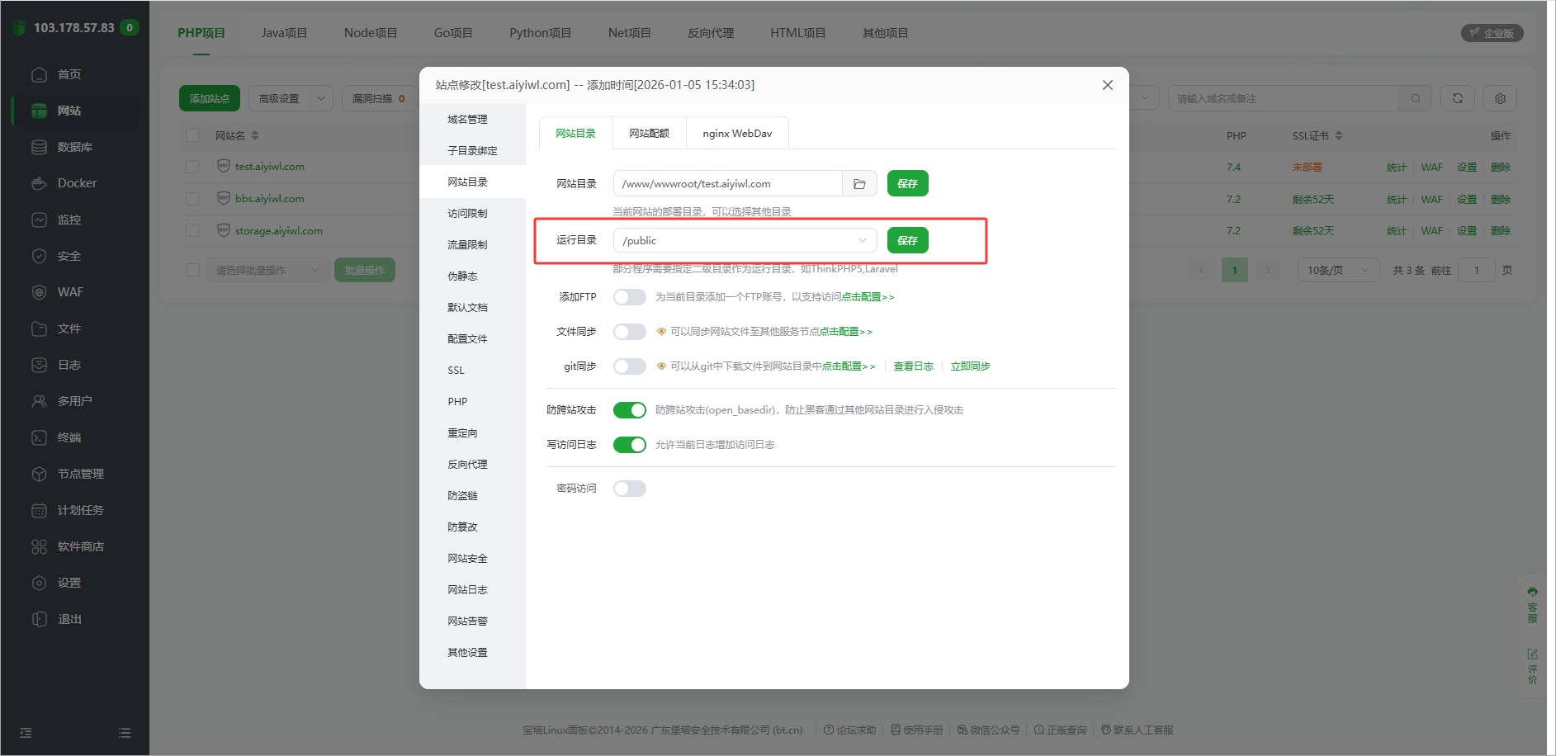Open the 数据库 database icon in sidebar
1556x756 pixels.
point(39,147)
